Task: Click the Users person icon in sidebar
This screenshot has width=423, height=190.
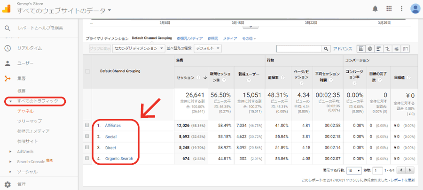Action: pyautogui.click(x=8, y=63)
